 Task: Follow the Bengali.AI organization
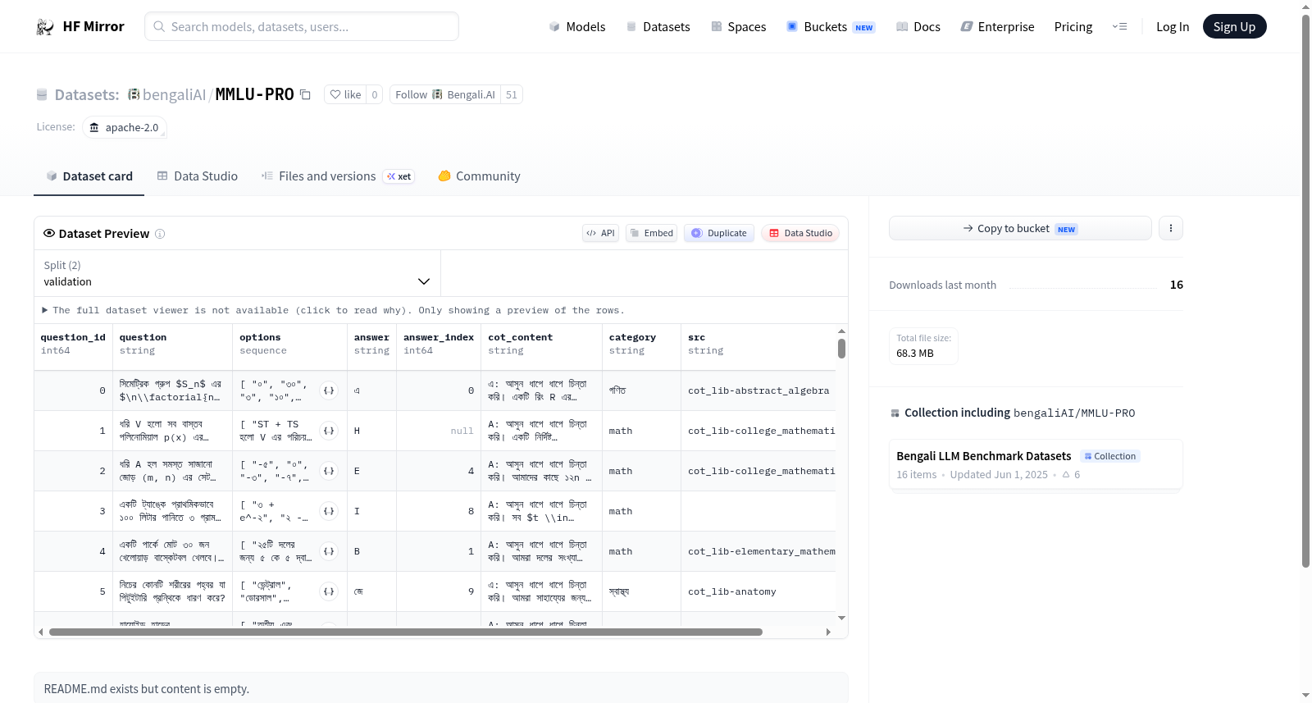pyautogui.click(x=445, y=95)
